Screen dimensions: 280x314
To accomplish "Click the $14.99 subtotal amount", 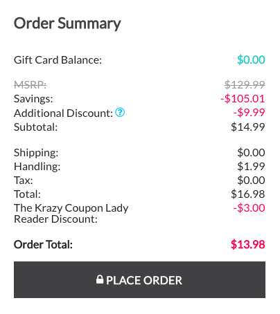I will [248, 127].
